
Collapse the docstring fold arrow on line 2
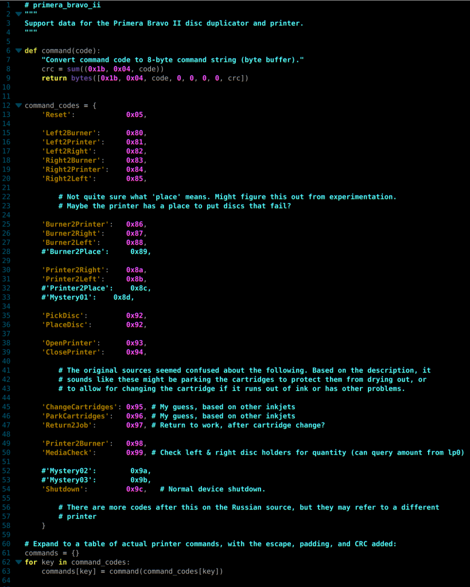pyautogui.click(x=18, y=14)
